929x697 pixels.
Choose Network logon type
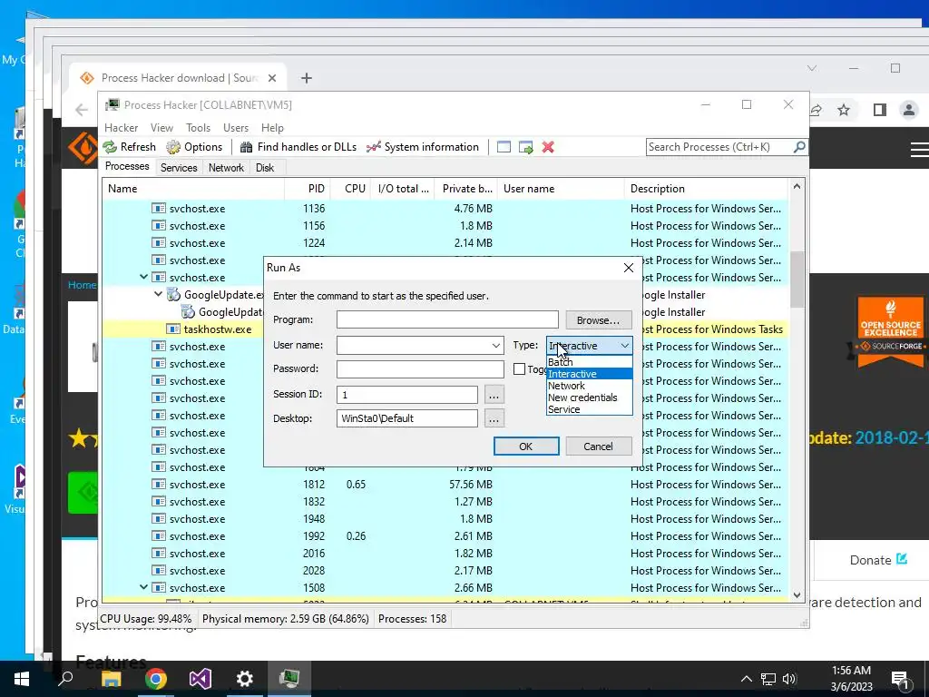click(x=590, y=386)
